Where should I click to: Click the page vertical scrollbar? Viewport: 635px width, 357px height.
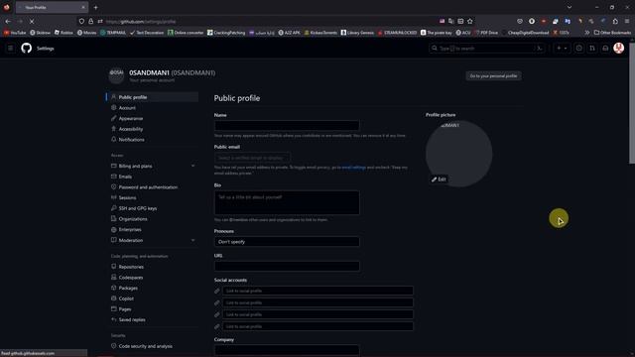point(631,103)
